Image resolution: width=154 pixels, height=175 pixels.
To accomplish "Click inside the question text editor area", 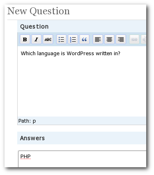I will pos(82,81).
